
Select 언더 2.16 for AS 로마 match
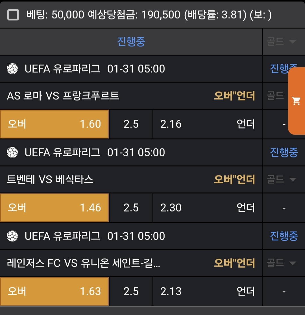(x=208, y=124)
